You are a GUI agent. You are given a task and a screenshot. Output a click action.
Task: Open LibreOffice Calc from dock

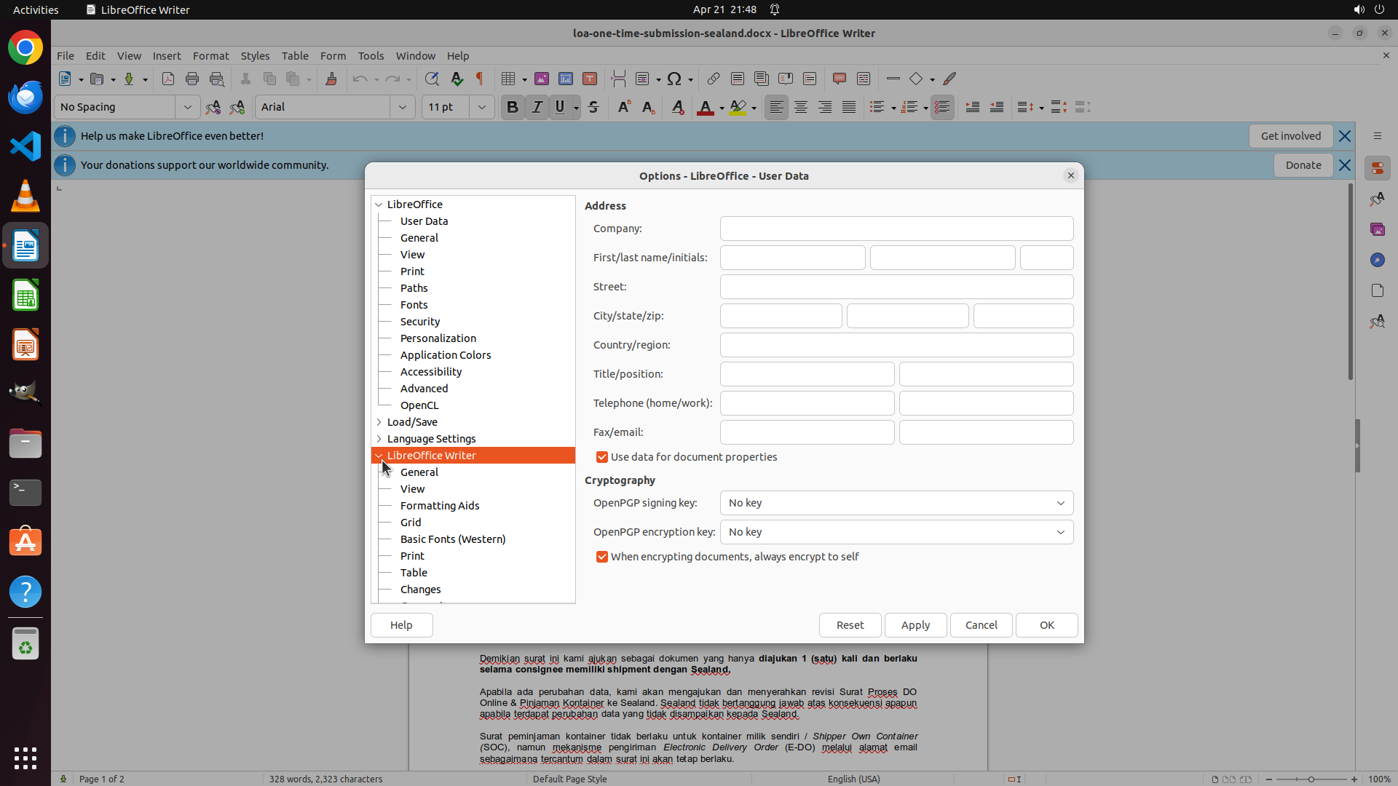(25, 296)
